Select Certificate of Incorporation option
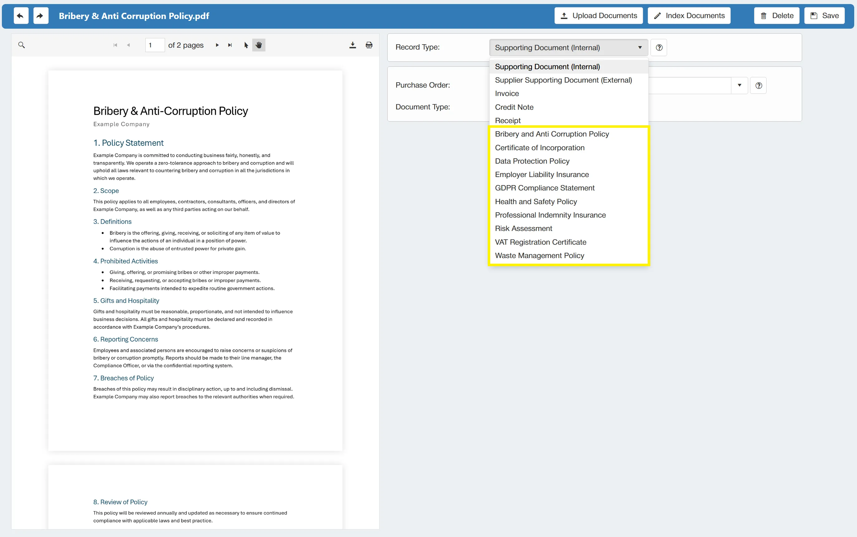Viewport: 857px width, 537px height. tap(569, 148)
